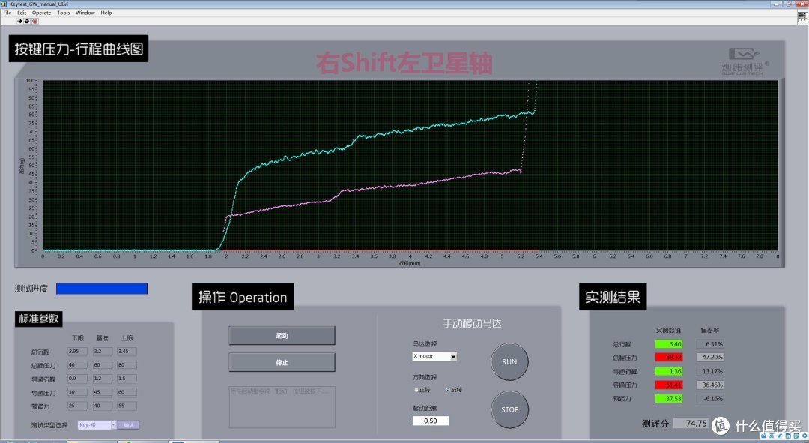Click the 操作 Operation panel heading
The height and width of the screenshot is (443, 809).
(243, 297)
